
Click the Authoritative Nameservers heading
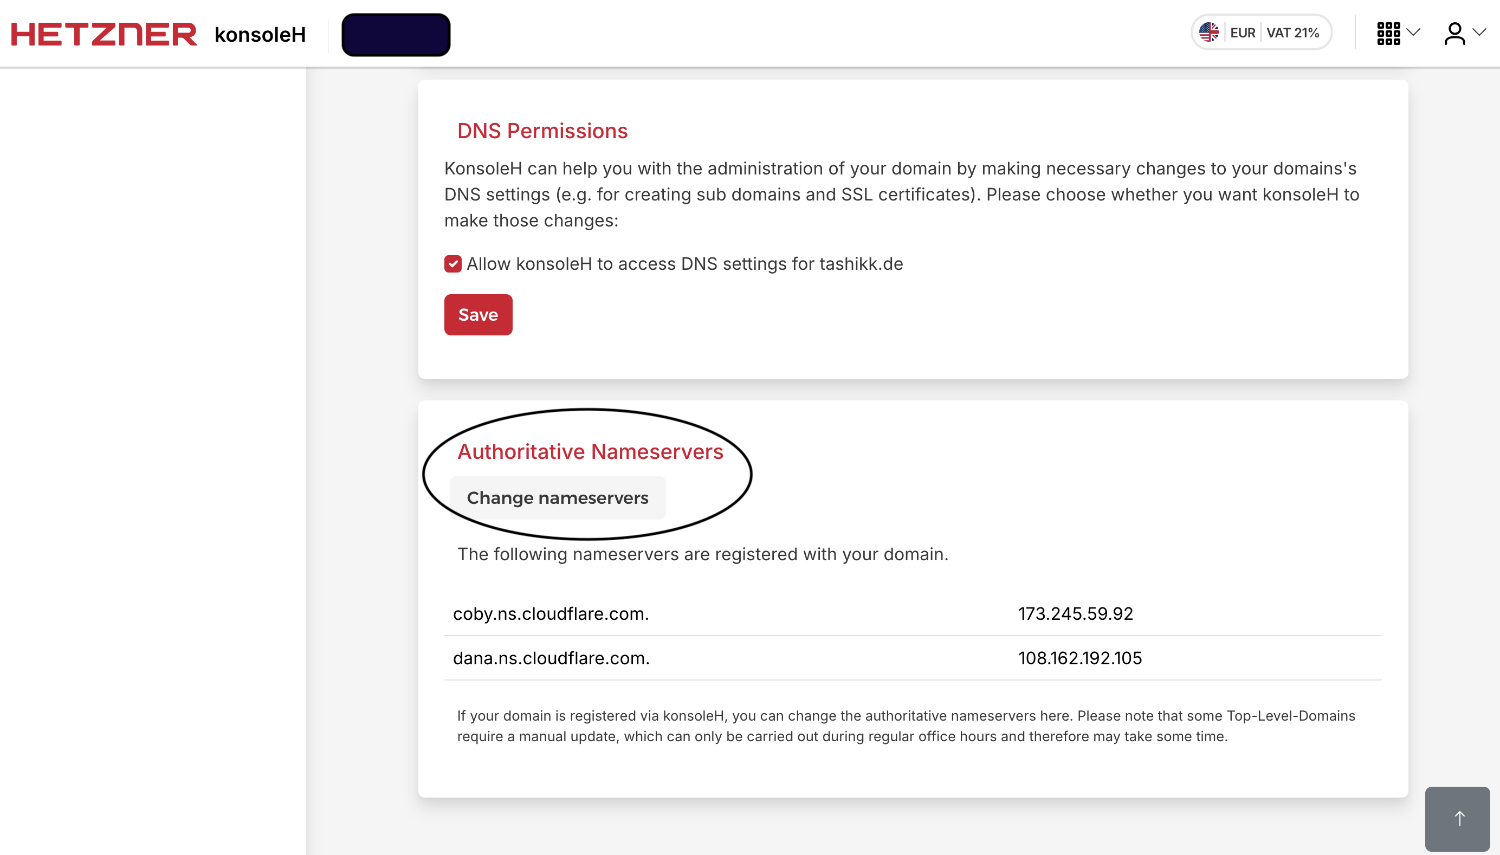pyautogui.click(x=589, y=451)
